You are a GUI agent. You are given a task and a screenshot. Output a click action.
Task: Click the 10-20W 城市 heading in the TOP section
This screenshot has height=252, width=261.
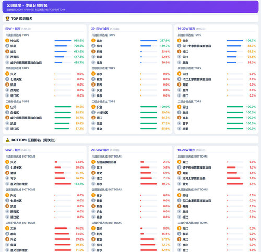pyautogui.click(x=186, y=29)
